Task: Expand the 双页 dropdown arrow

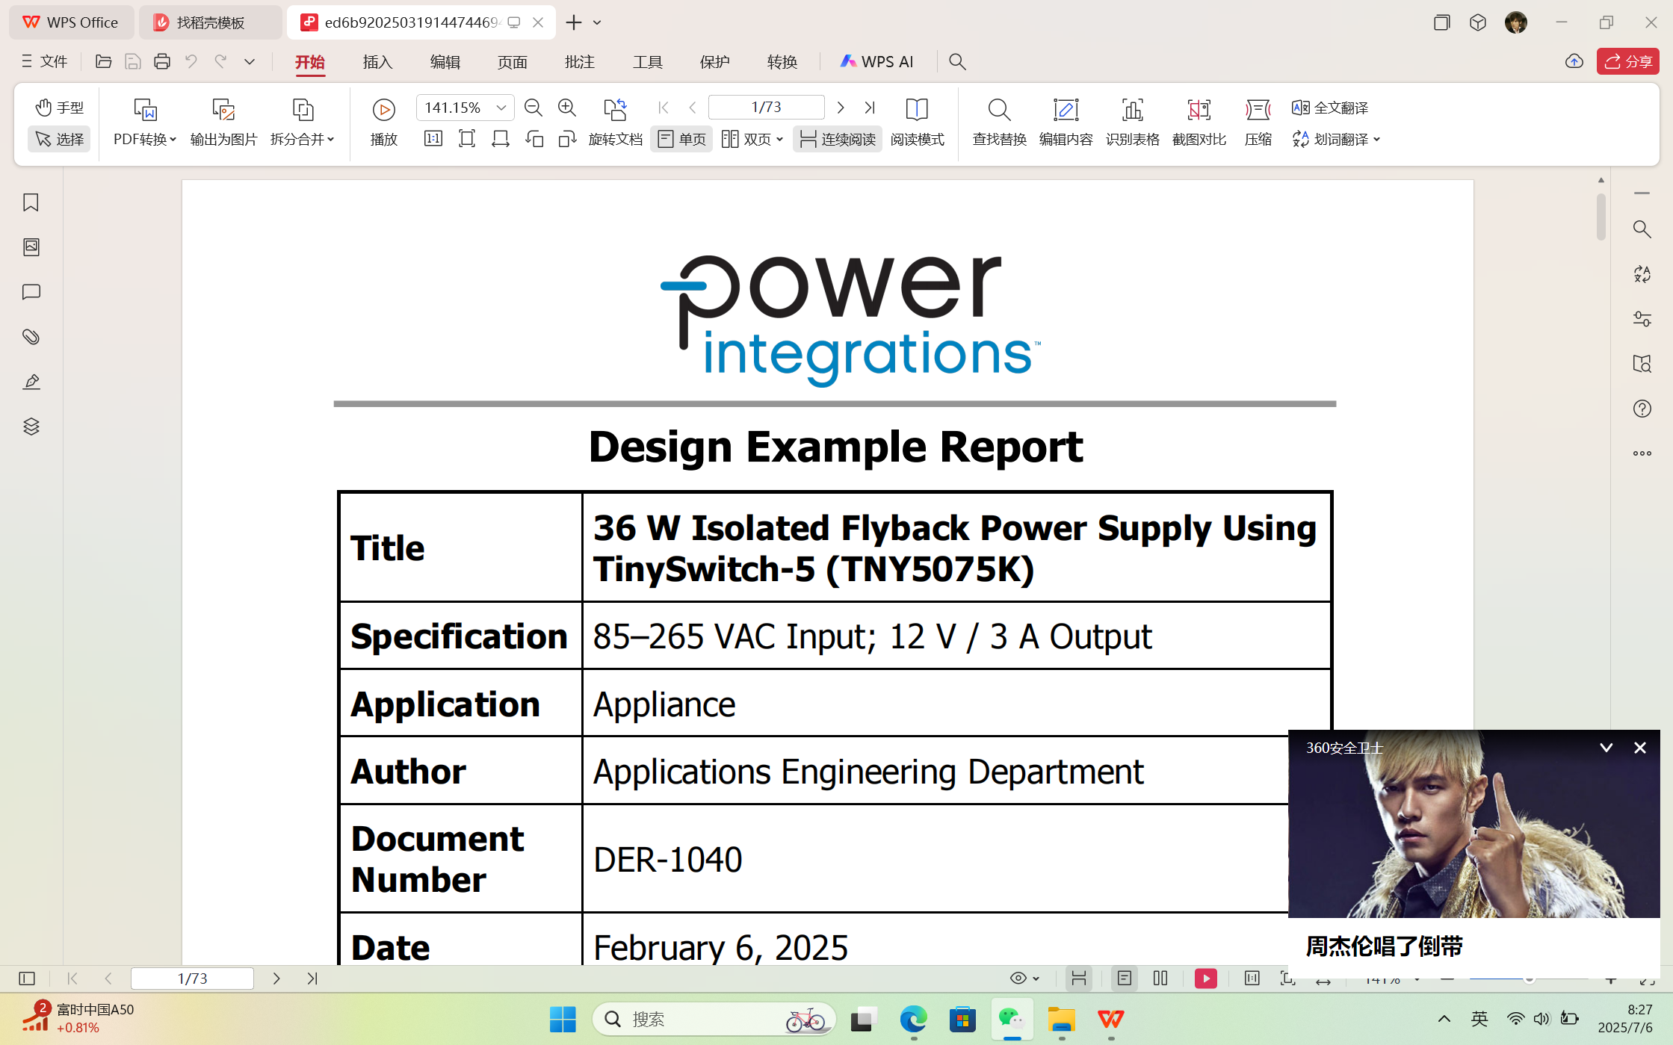Action: (779, 140)
